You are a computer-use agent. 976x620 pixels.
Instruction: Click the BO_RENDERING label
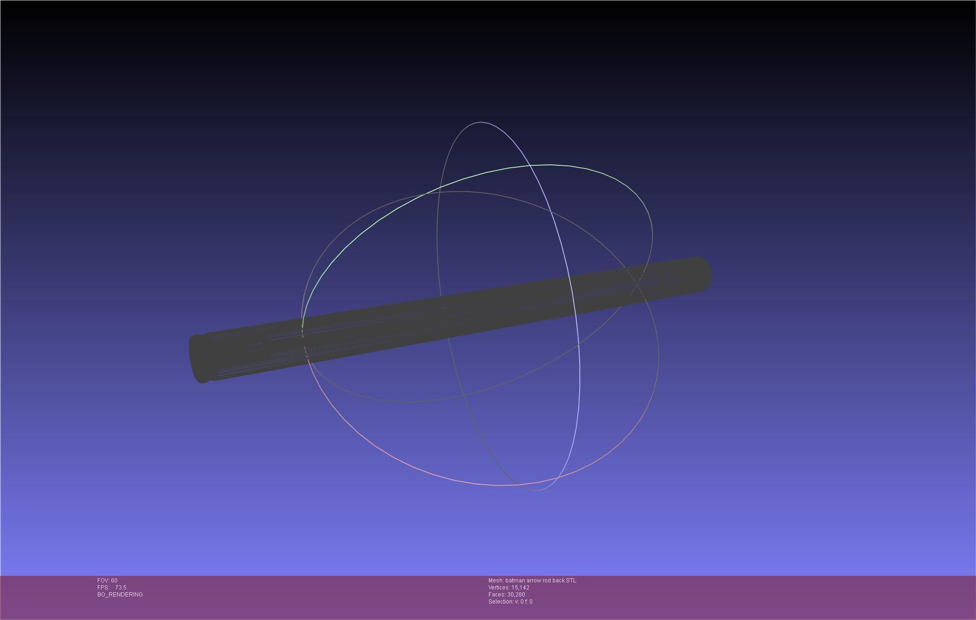pyautogui.click(x=120, y=595)
